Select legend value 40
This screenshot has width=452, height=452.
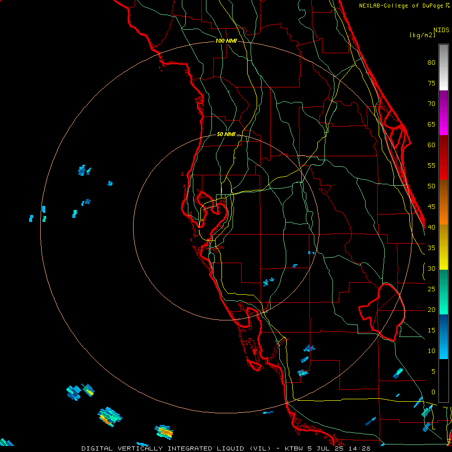431,227
